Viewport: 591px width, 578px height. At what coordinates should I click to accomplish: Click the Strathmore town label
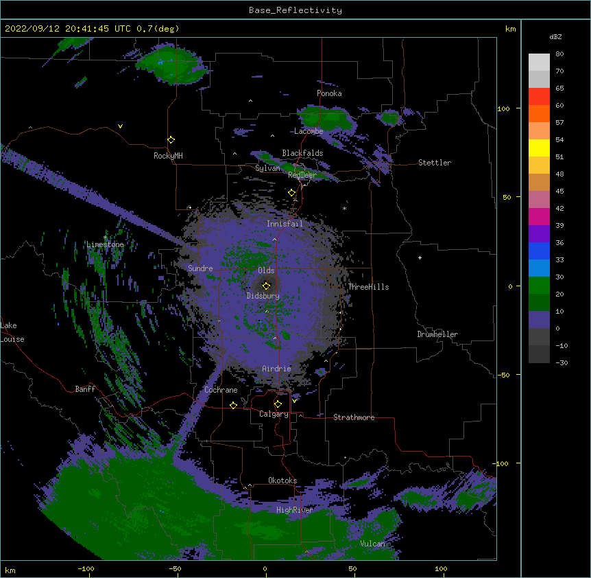pos(354,417)
